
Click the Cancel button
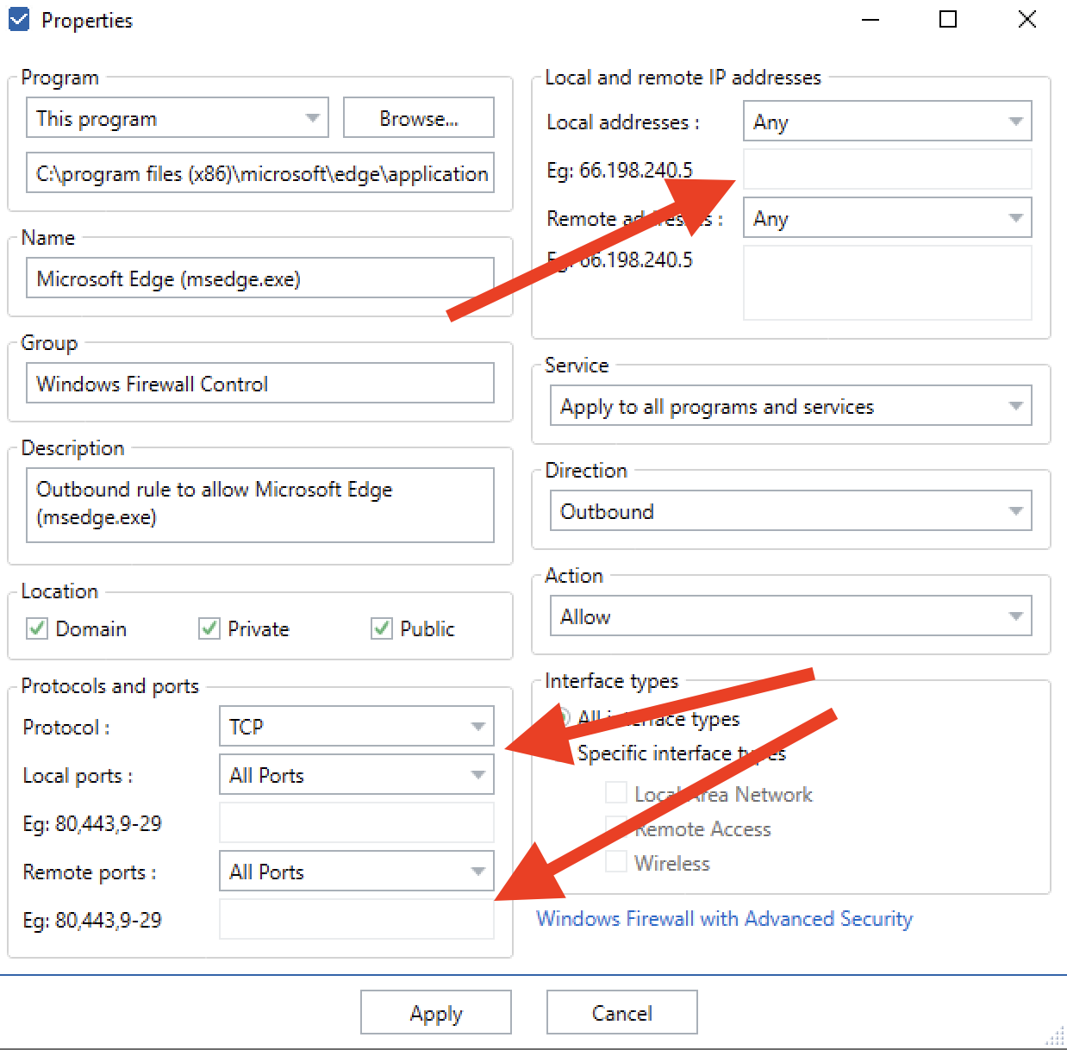[x=622, y=1012]
